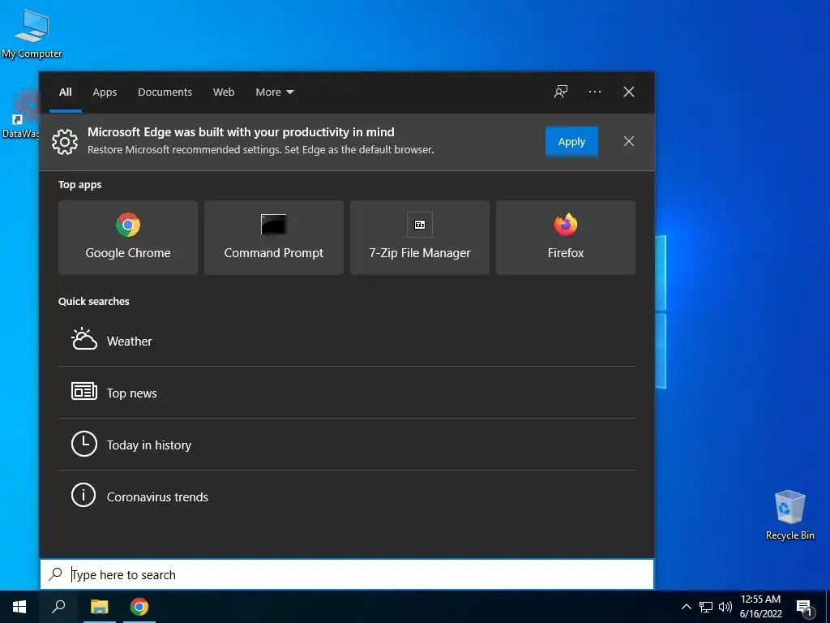
Task: Click the Apply button for Edge
Action: point(571,141)
